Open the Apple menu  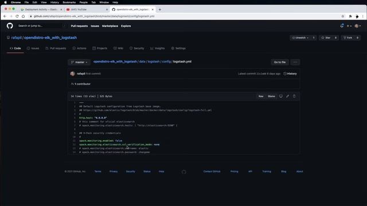(x=5, y=2)
